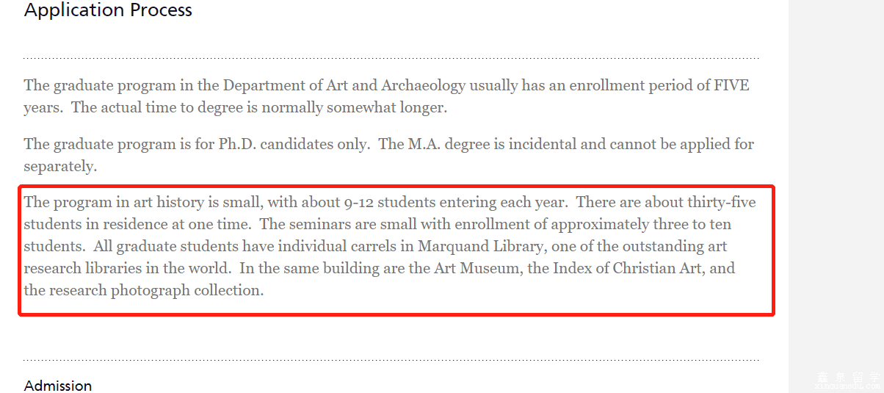The height and width of the screenshot is (393, 884).
Task: Click the word separately
Action: (59, 166)
